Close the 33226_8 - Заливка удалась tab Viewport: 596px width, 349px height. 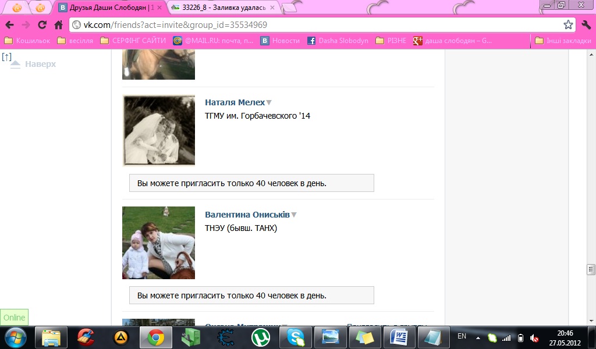[x=273, y=8]
